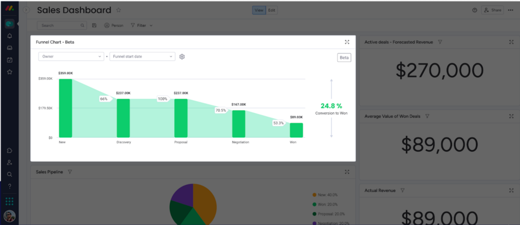Open the filter icon on Average Value of Won Deals
520x225 pixels.
click(427, 116)
